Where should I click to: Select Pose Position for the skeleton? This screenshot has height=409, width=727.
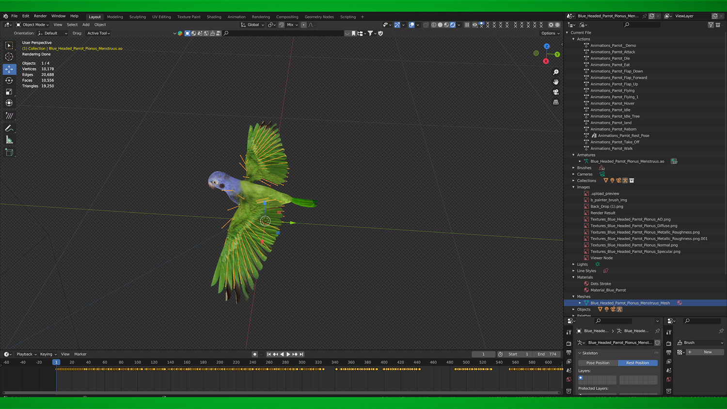click(x=598, y=363)
